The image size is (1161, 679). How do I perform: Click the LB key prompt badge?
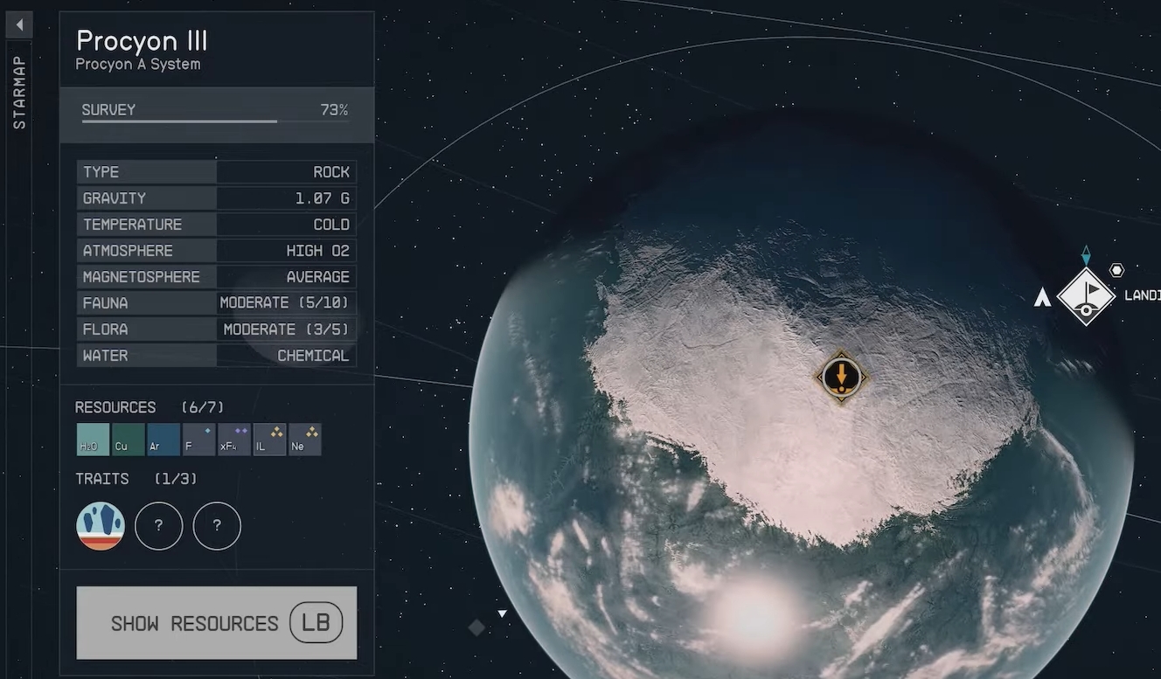click(316, 623)
